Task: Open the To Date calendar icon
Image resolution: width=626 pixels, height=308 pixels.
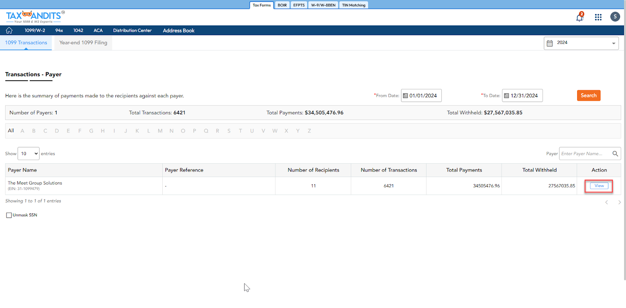Action: [x=507, y=96]
